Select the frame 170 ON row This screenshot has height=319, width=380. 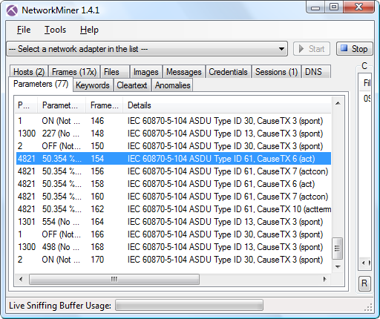[x=173, y=260]
